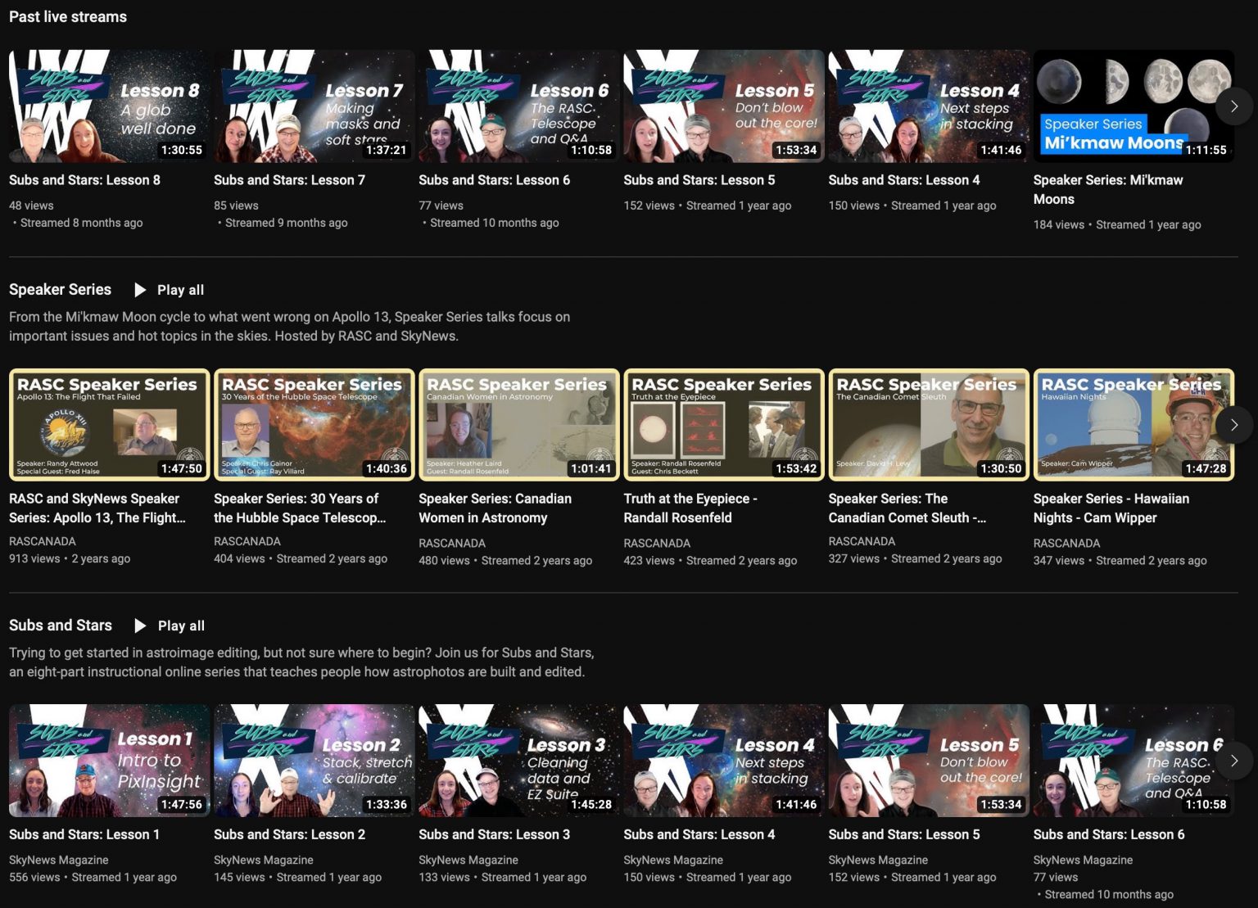Screen dimensions: 1258x908
Task: Open SkyNews Magazine channel under Lesson 2
Action: 263,860
